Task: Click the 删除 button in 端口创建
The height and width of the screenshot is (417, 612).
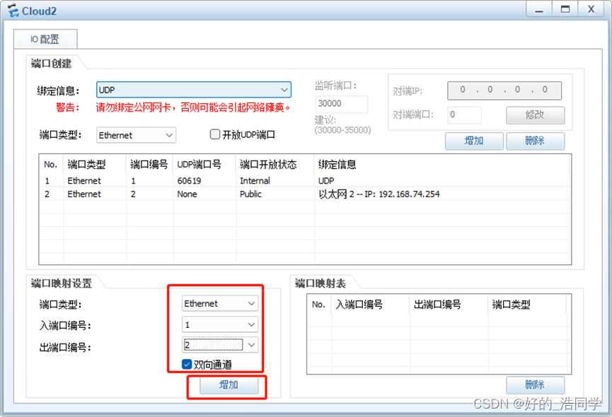Action: pyautogui.click(x=535, y=141)
